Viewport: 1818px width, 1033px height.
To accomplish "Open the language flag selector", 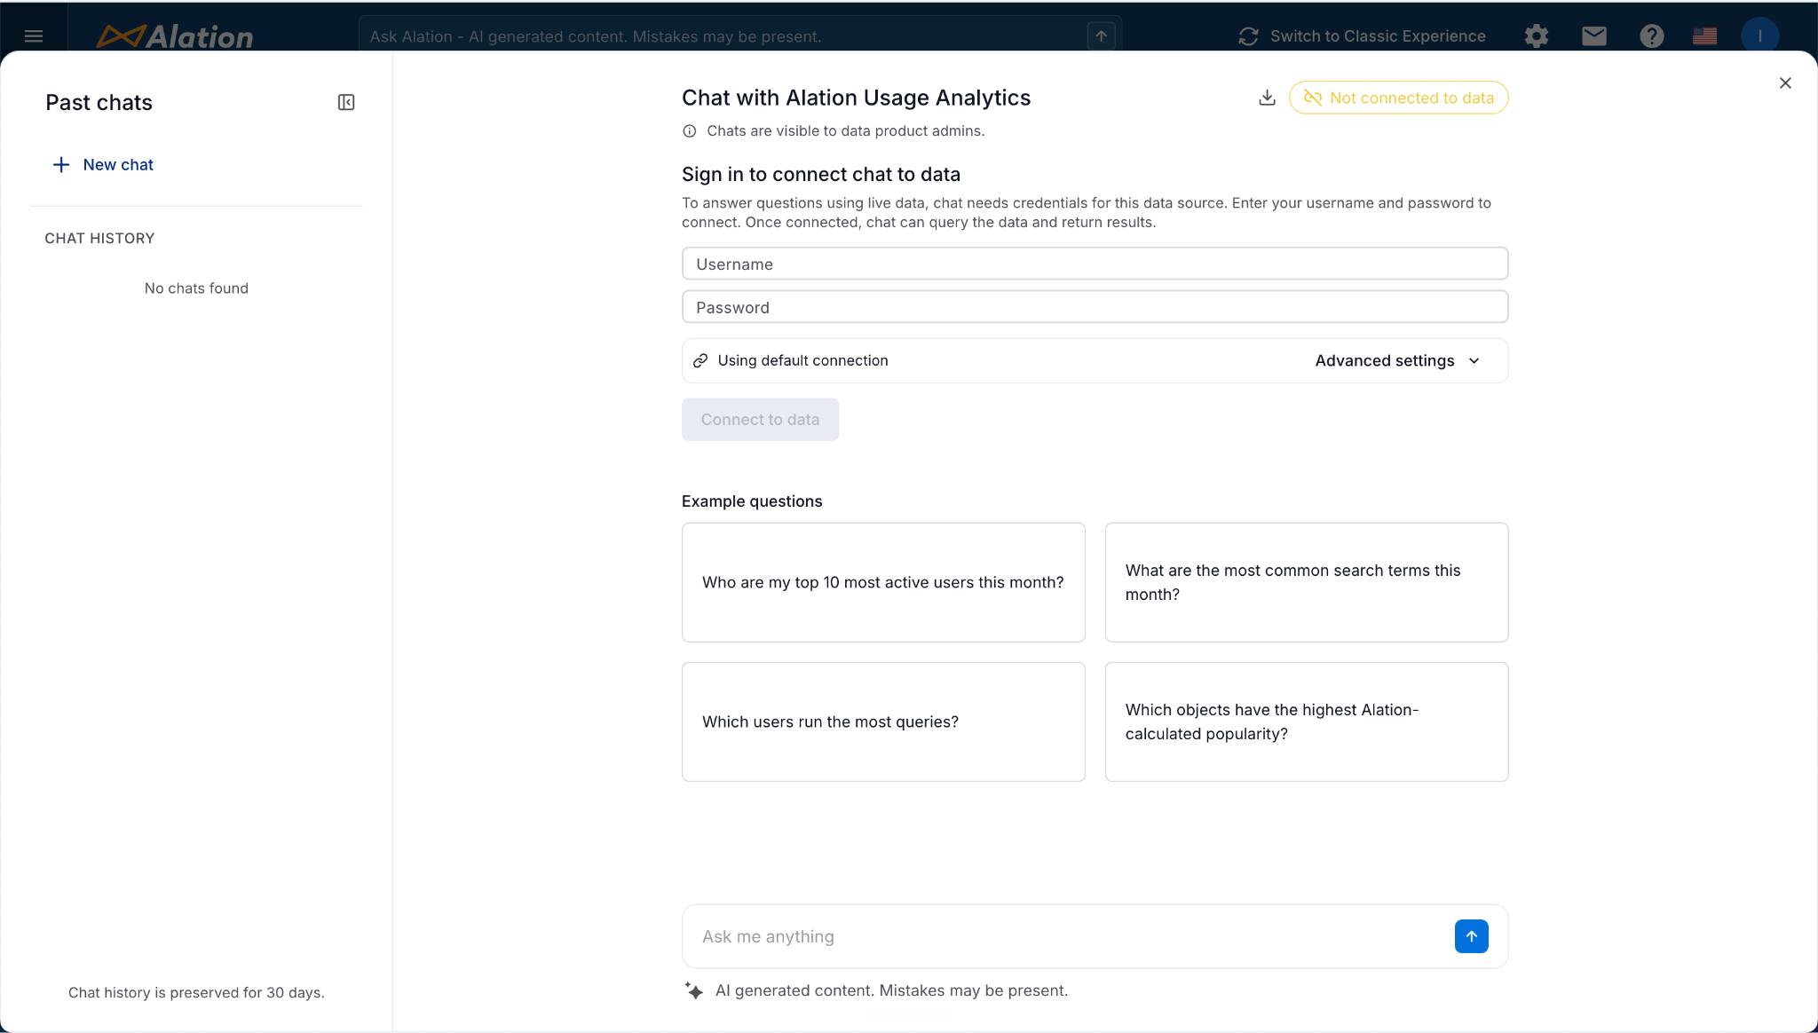I will tap(1704, 36).
